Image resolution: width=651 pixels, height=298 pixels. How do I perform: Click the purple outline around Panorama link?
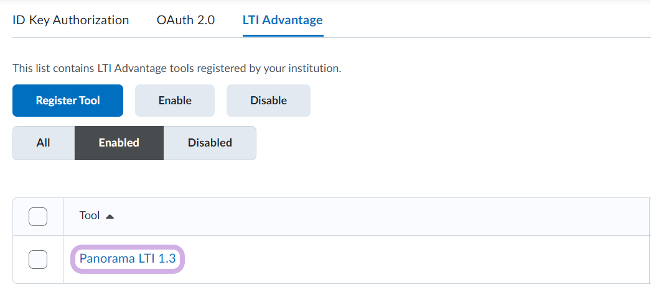tap(184, 260)
